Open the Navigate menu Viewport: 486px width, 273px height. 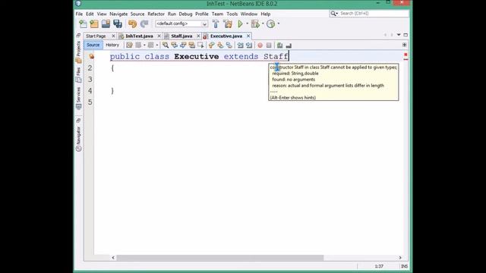pos(118,14)
